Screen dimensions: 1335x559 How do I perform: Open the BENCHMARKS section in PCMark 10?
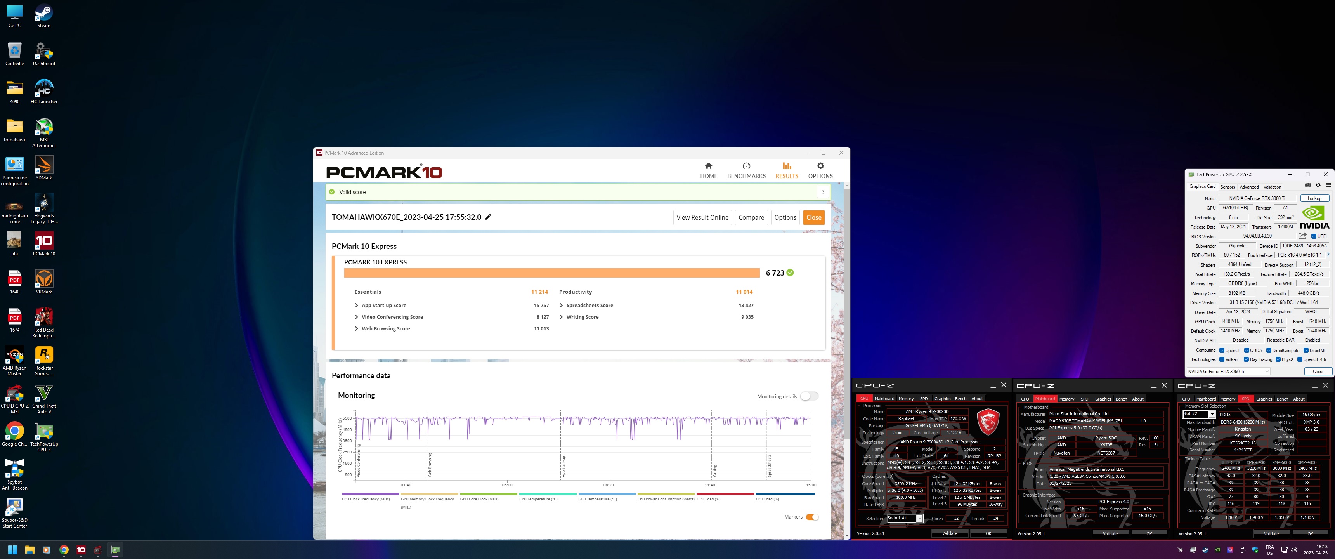coord(746,170)
